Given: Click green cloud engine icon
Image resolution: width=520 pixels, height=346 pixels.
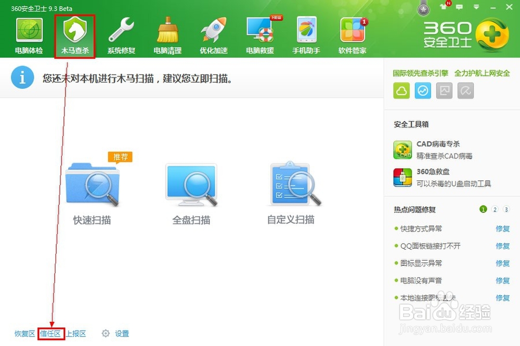Looking at the screenshot, I should tap(401, 90).
